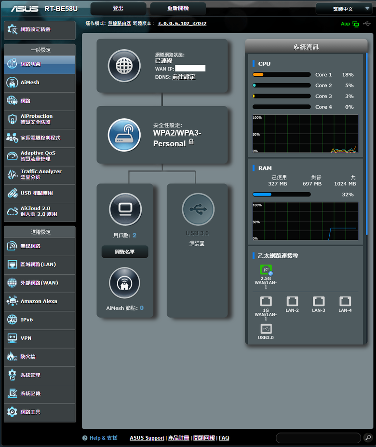Screen dimensions: 376x447
Task: Open ASUS Support link
Action: pyautogui.click(x=147, y=438)
